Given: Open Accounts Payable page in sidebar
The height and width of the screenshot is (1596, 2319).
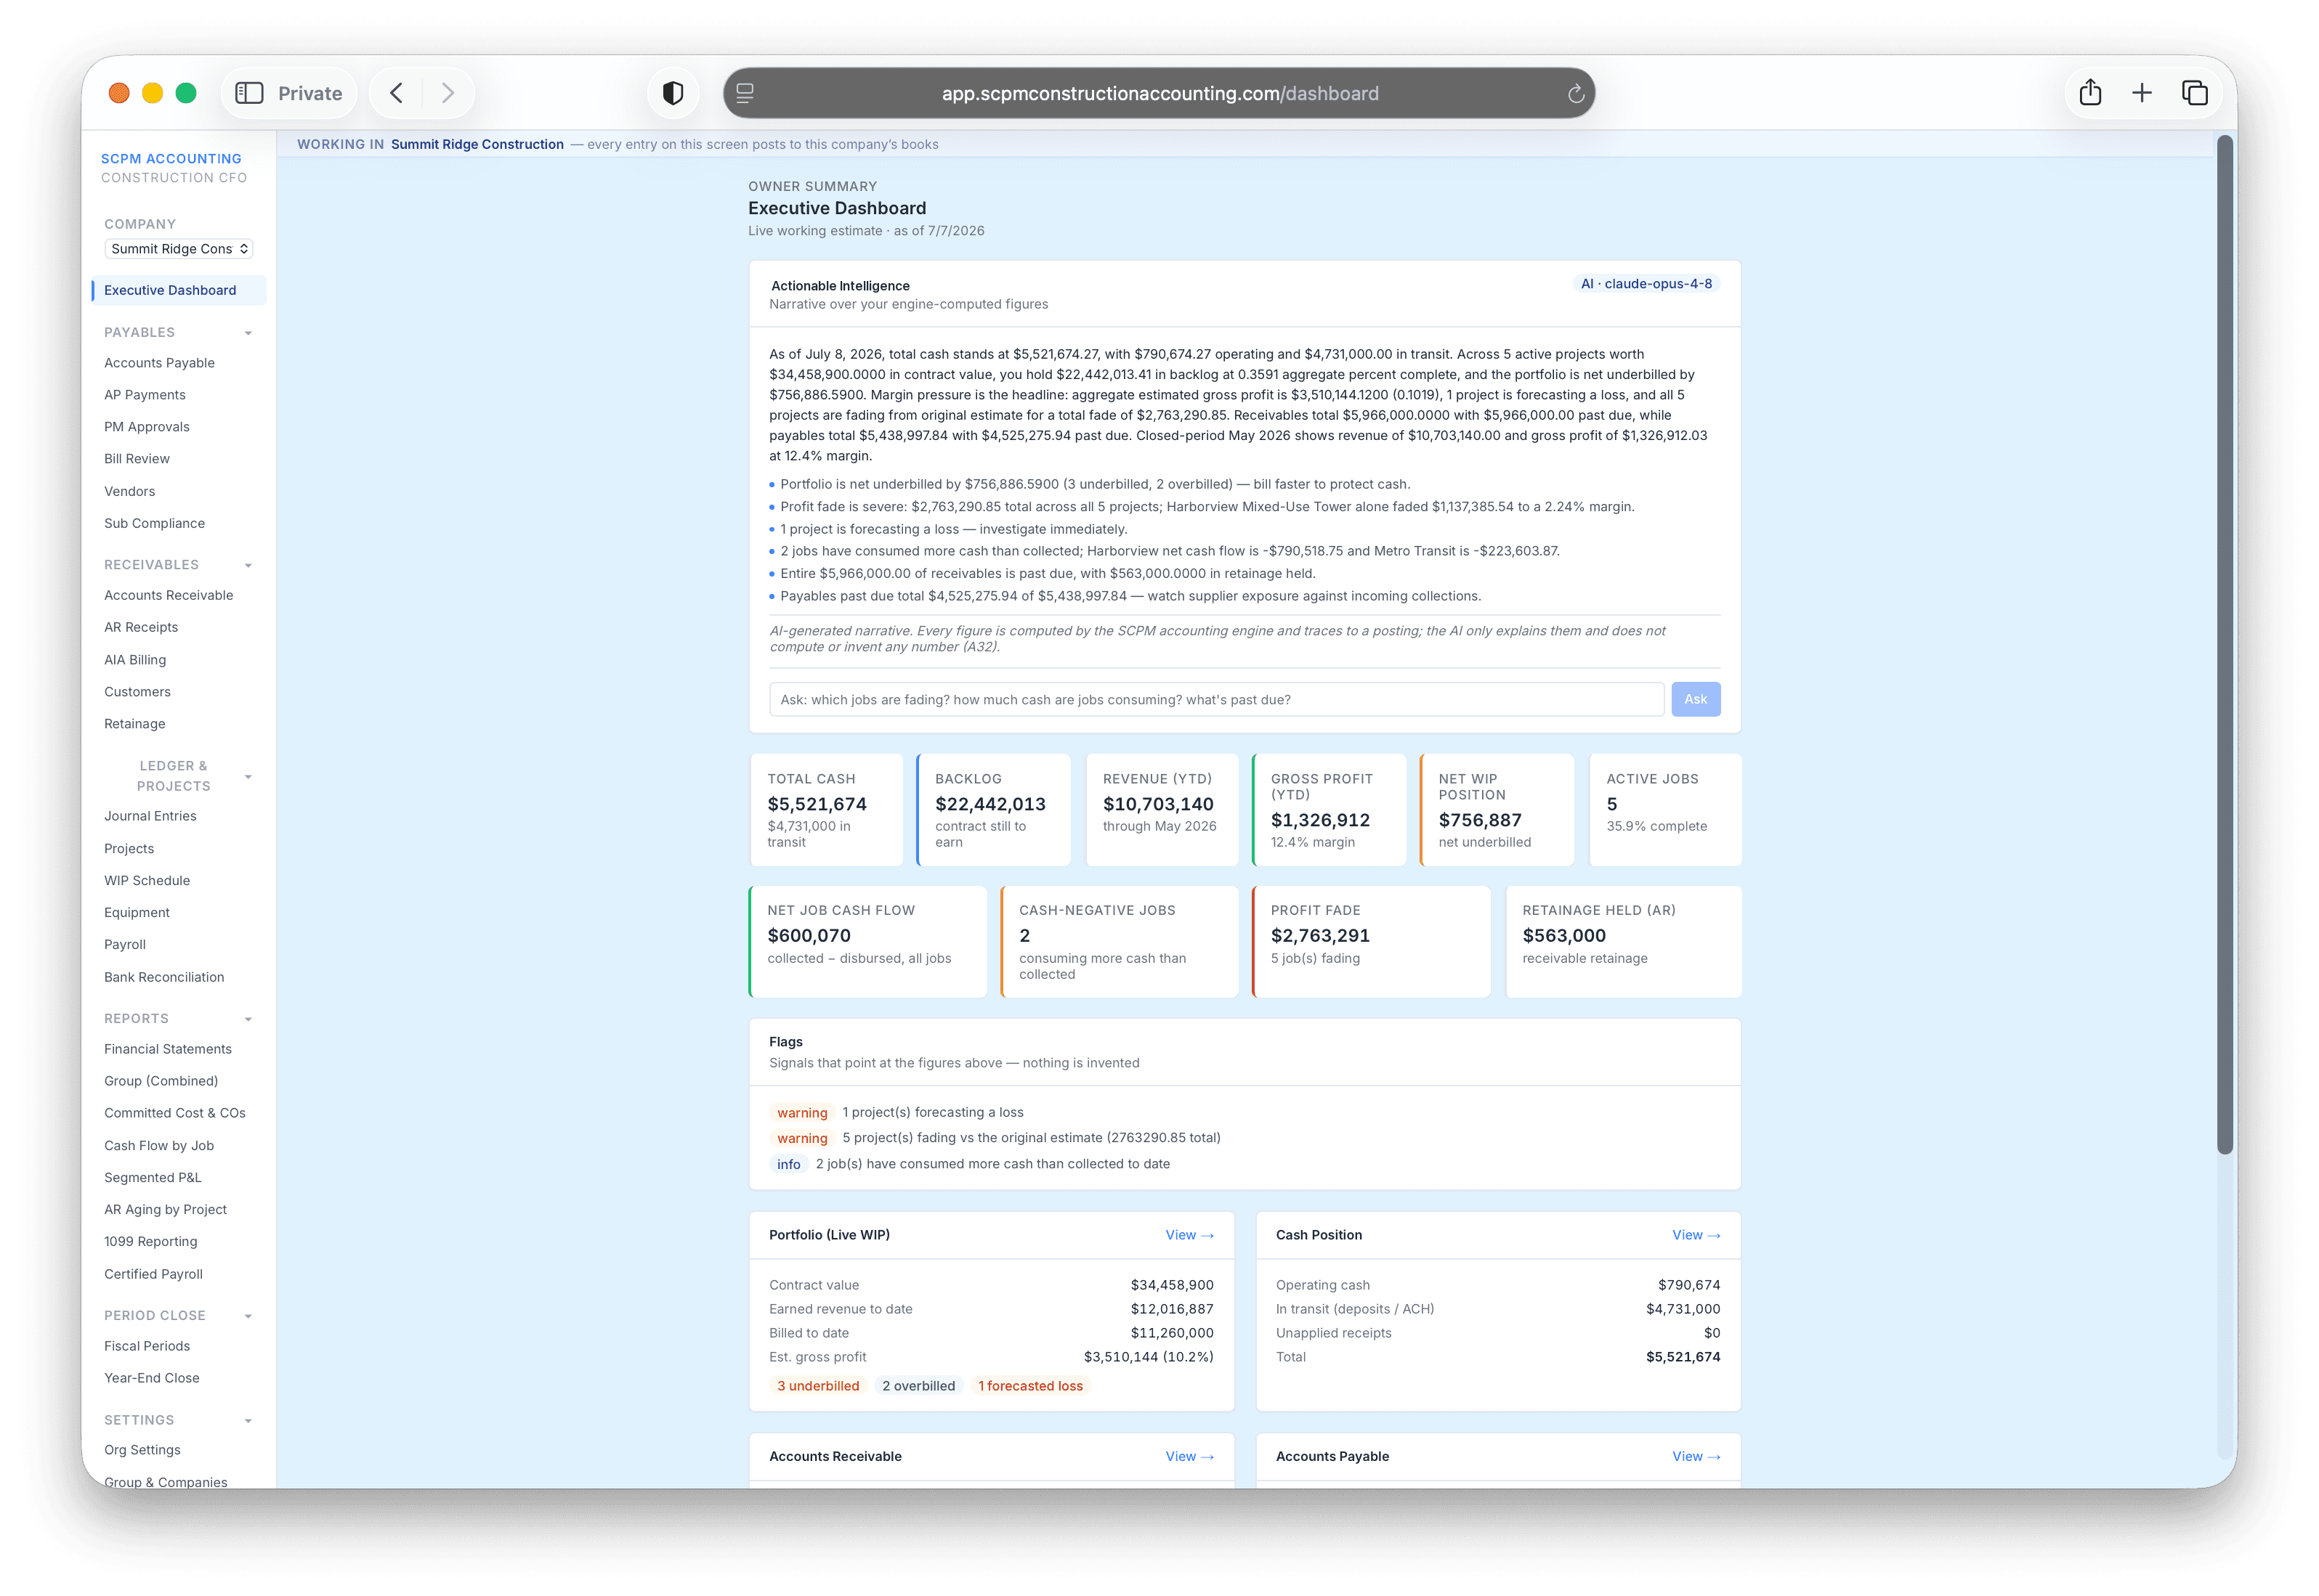Looking at the screenshot, I should (159, 363).
